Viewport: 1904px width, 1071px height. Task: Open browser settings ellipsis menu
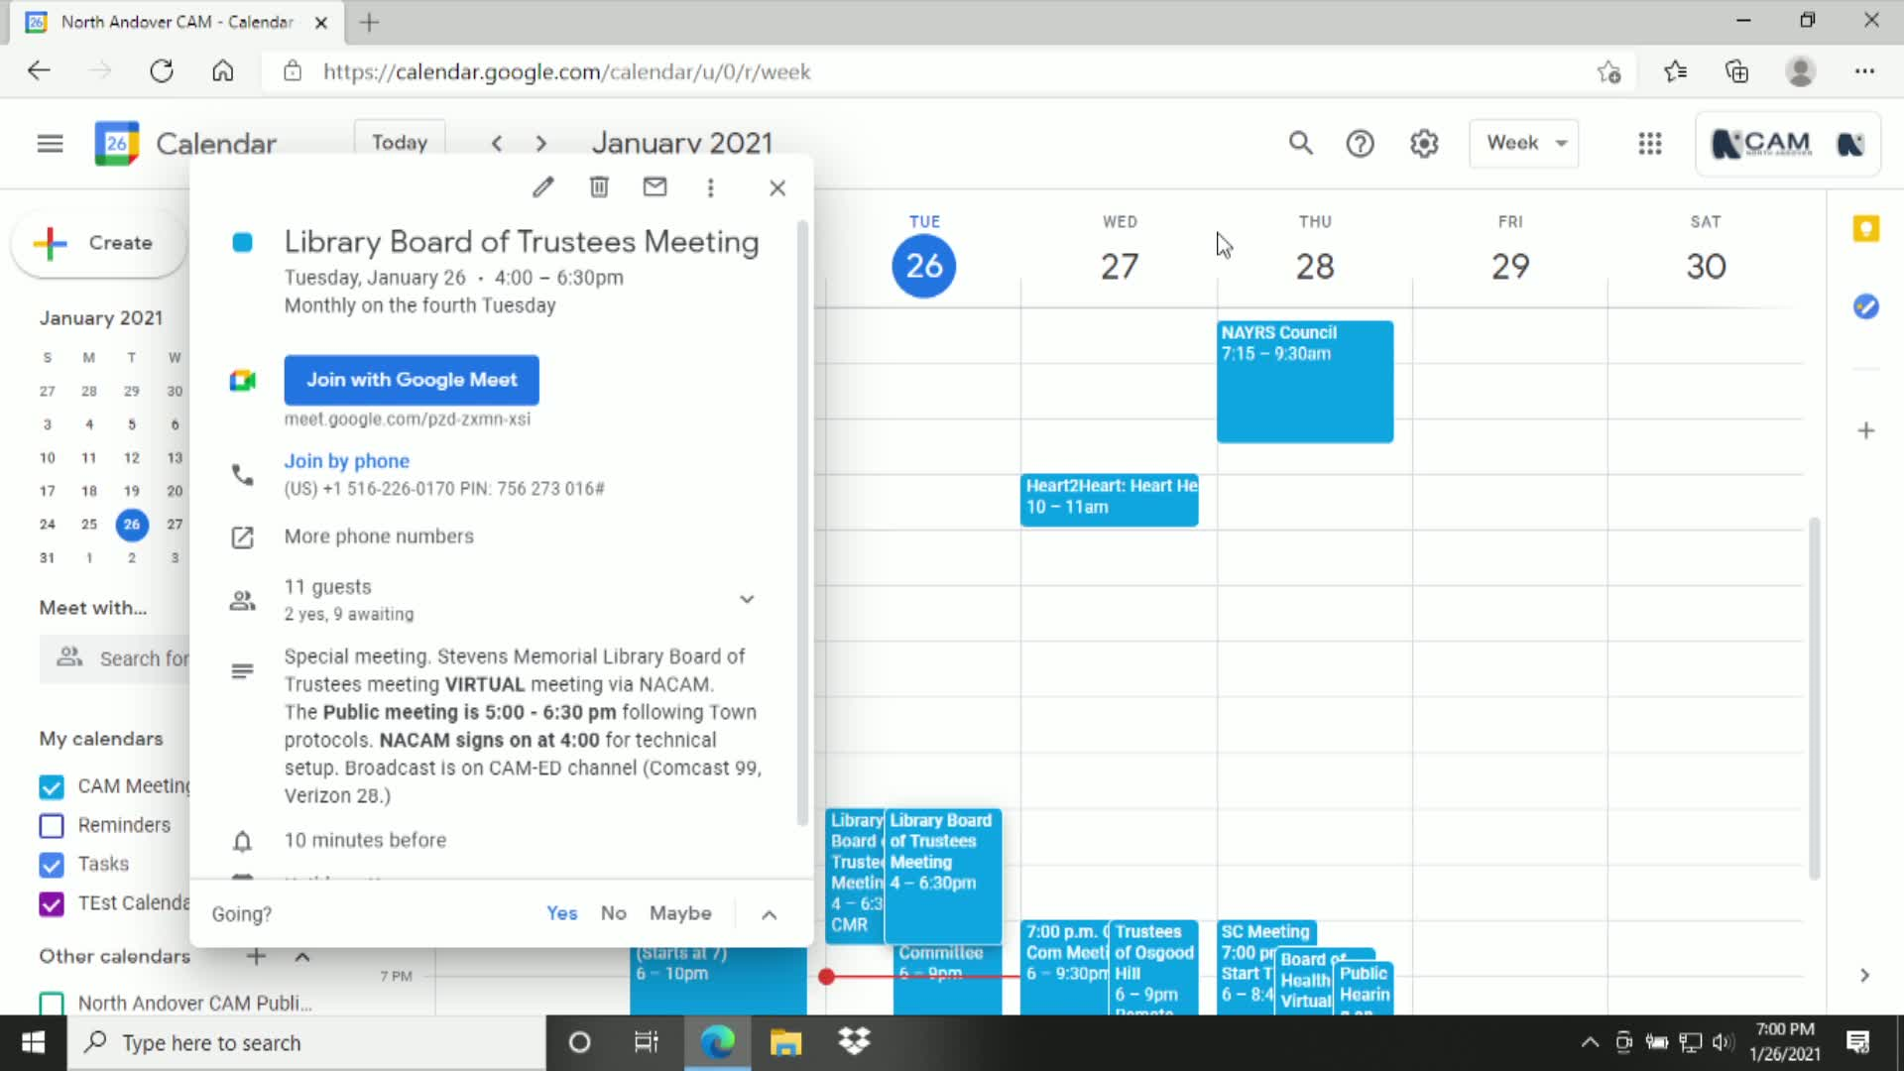pos(1864,71)
